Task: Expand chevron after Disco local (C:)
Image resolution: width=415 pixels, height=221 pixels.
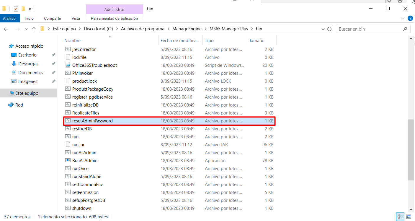Action: coord(117,29)
